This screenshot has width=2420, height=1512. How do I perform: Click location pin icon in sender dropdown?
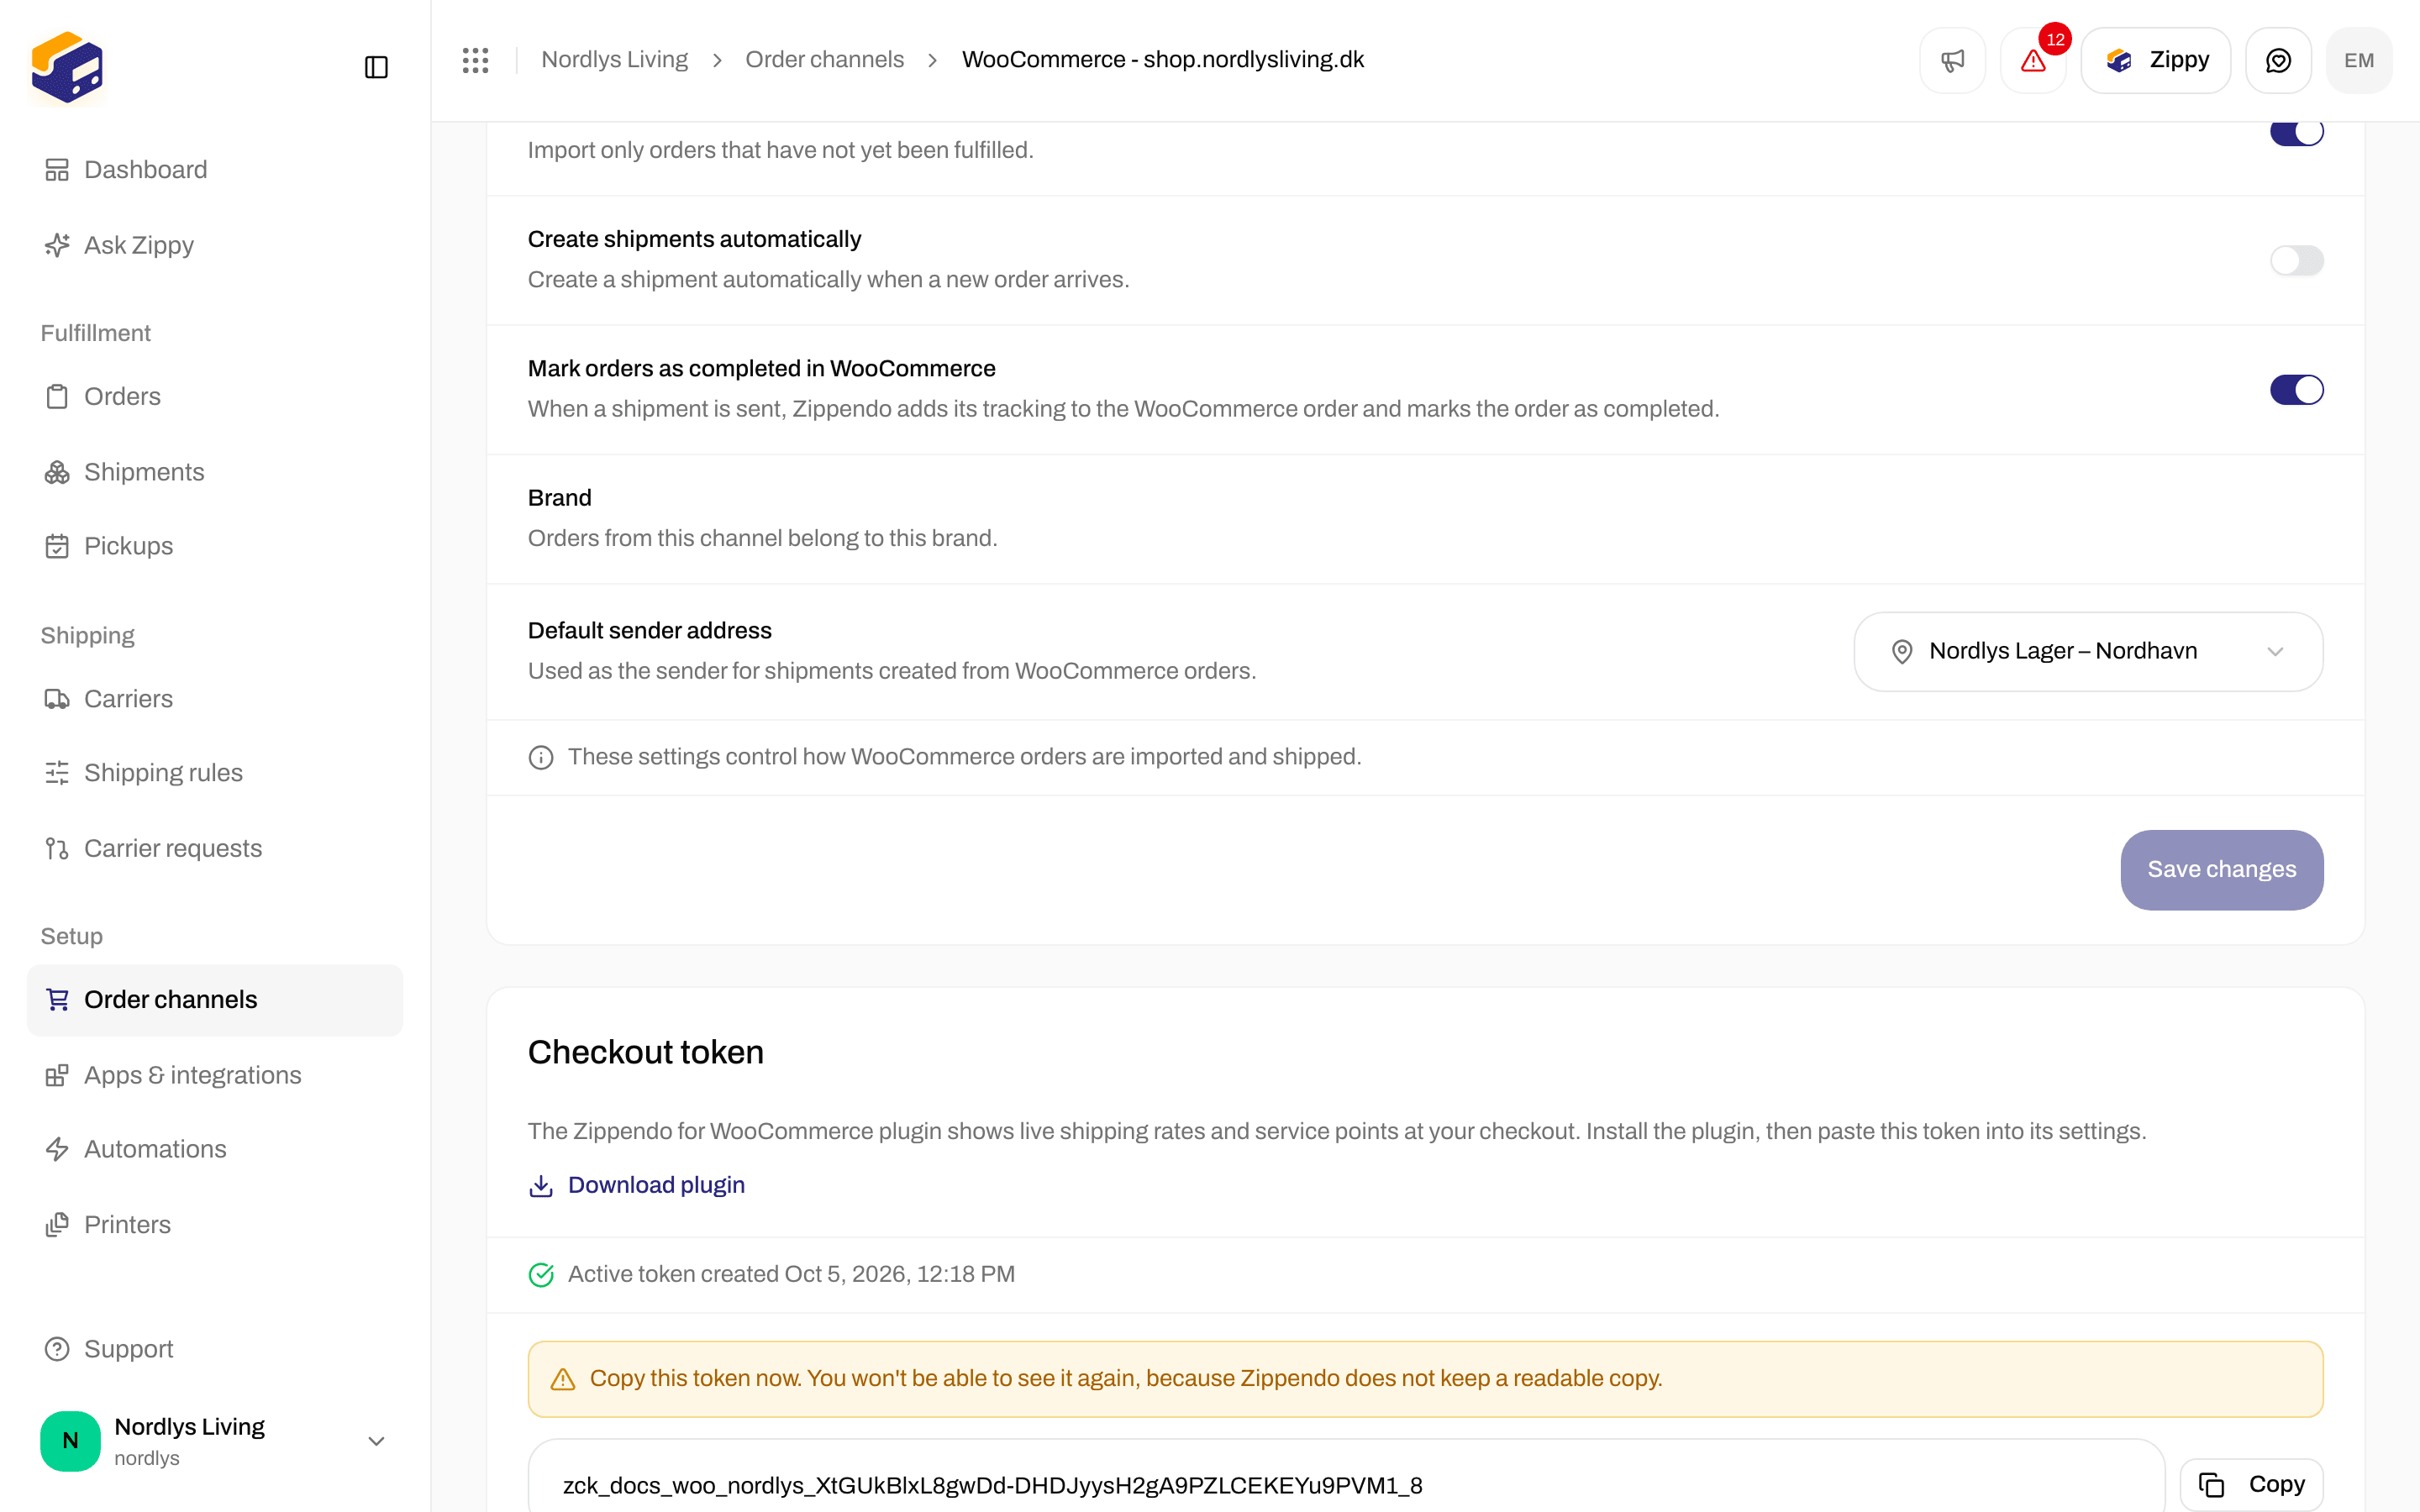tap(1902, 652)
